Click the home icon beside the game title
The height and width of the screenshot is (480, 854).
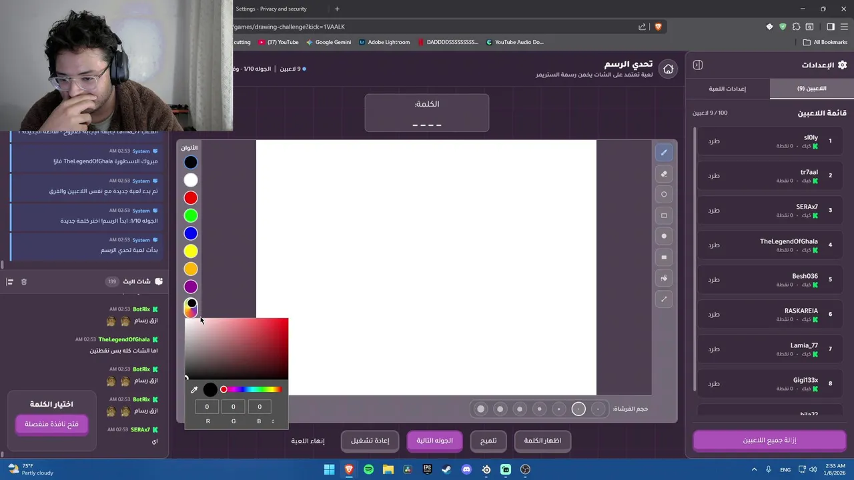point(668,69)
